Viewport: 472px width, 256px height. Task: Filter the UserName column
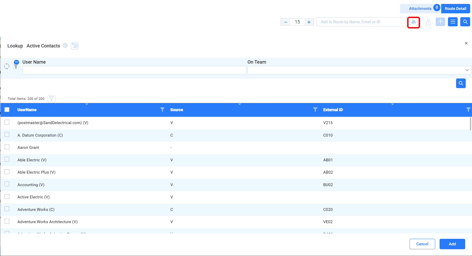point(162,109)
